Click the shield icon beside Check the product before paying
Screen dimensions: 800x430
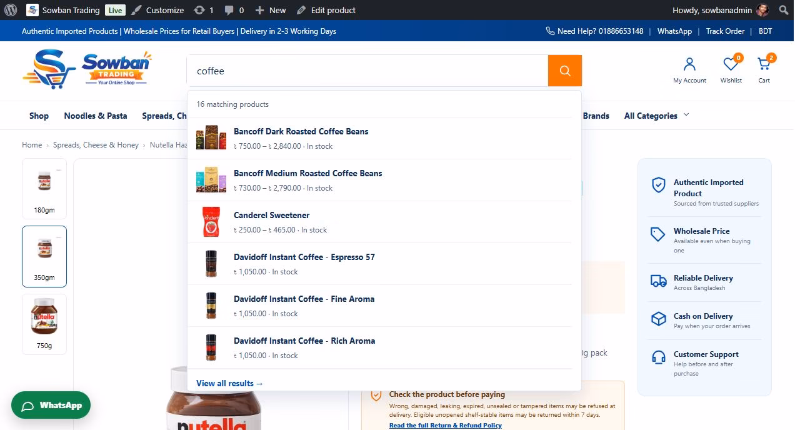tap(376, 395)
